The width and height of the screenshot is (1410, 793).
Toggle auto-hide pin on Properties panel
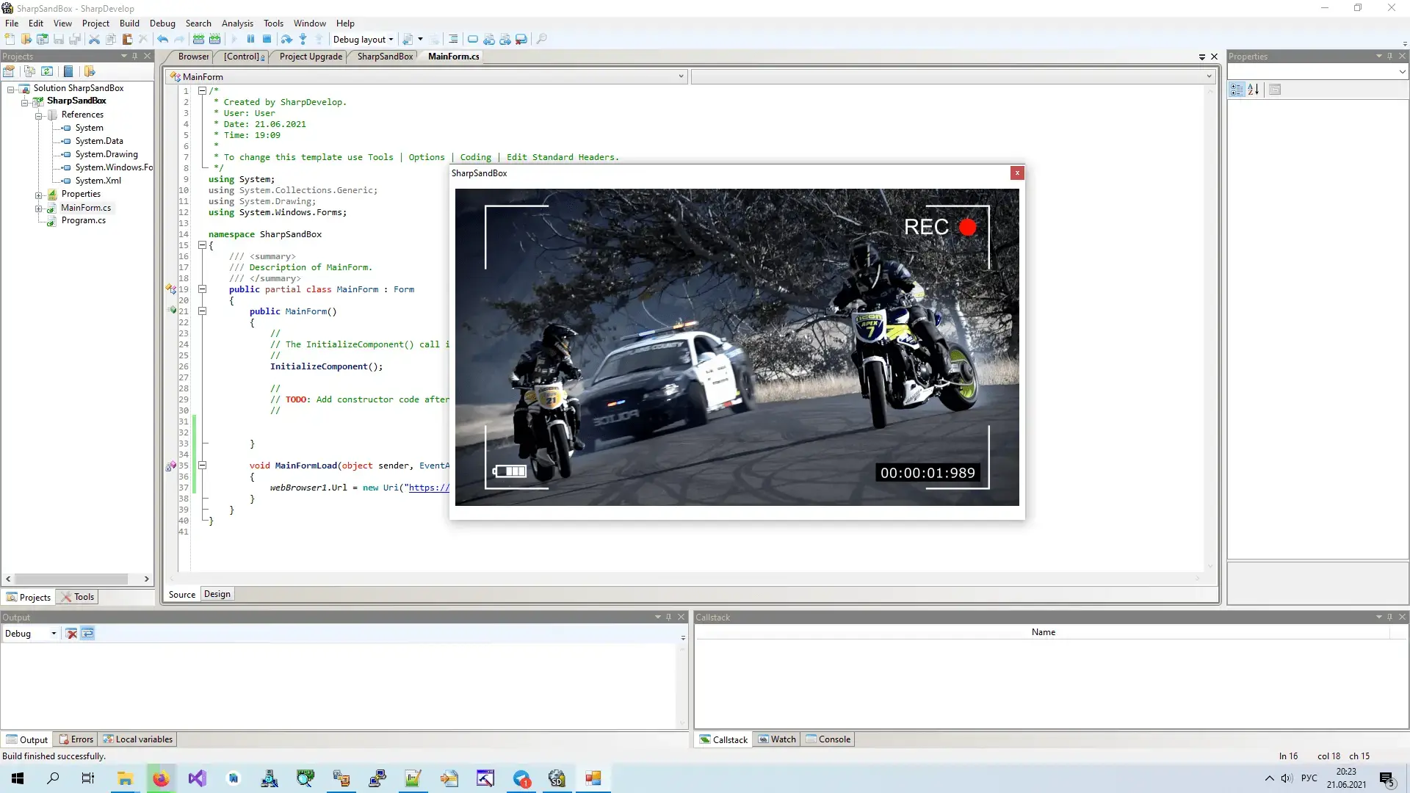[x=1390, y=56]
